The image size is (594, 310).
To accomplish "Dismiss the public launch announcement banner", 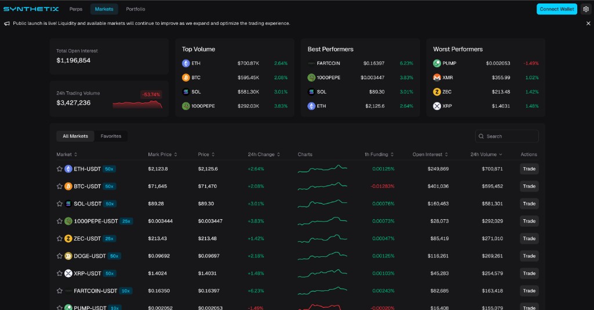I will [588, 23].
